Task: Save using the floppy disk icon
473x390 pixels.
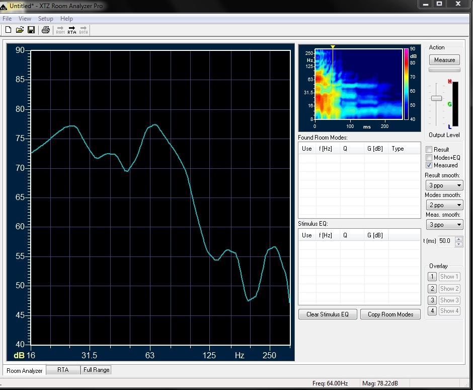Action: (x=31, y=30)
